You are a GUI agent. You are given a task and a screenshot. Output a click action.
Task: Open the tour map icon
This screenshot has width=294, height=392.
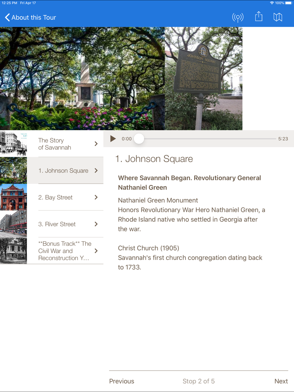[x=278, y=17]
